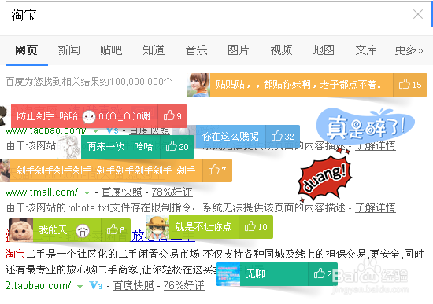
Task: Like the 我的天 comment with 6 thumbs
Action: (116, 230)
